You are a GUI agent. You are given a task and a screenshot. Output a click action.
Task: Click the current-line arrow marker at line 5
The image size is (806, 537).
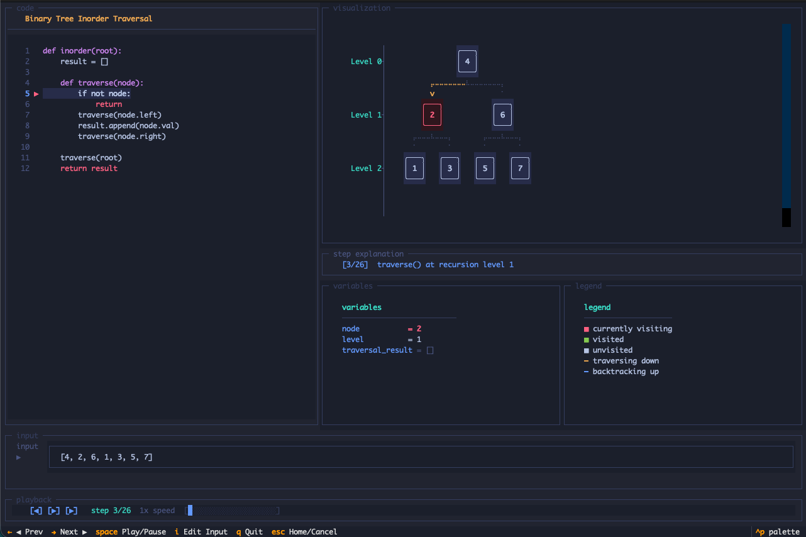click(36, 94)
